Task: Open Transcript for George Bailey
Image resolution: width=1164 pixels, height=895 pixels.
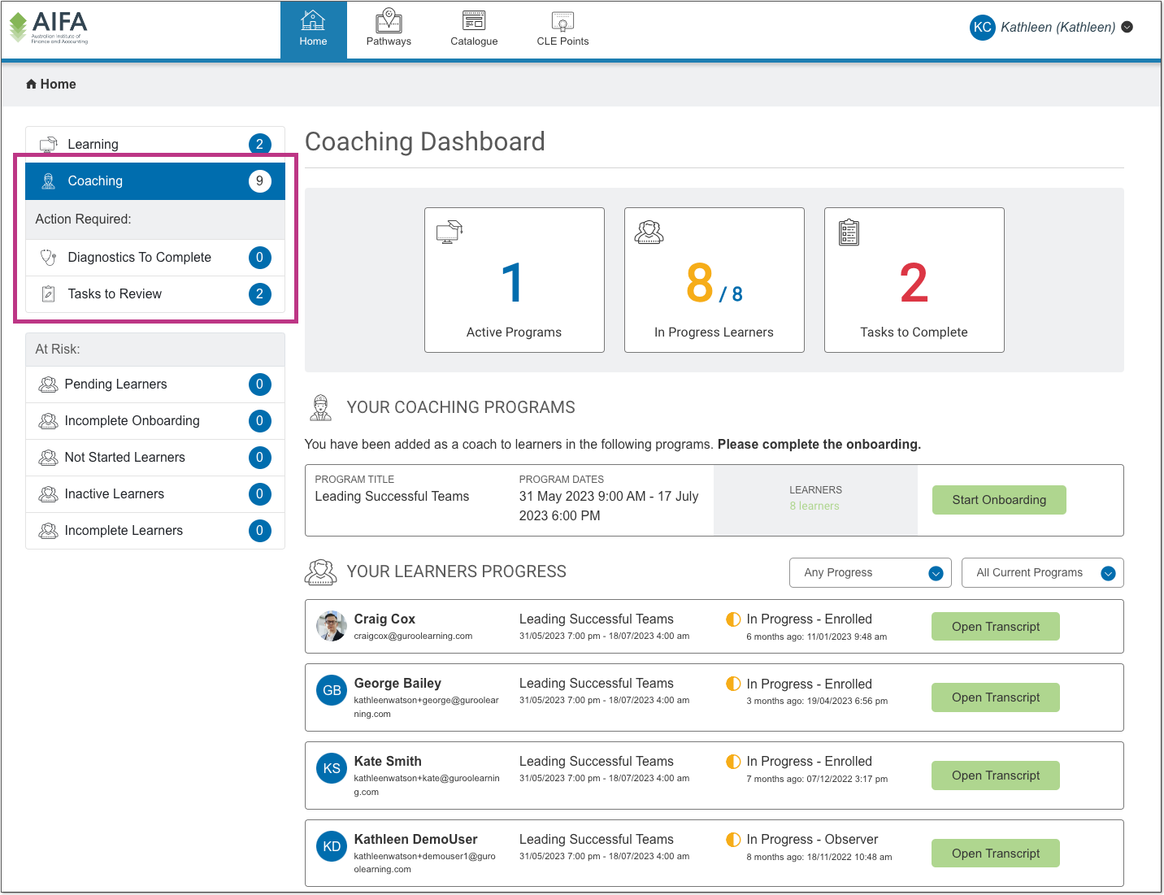Action: coord(996,697)
